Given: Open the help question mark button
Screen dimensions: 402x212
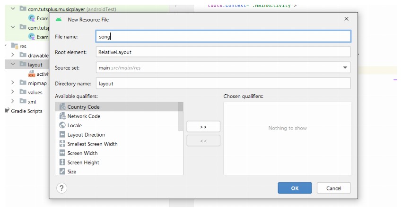Looking at the screenshot, I should (x=61, y=188).
